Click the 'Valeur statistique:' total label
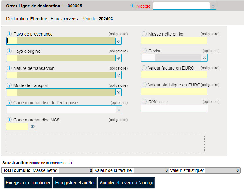 tap(187, 170)
